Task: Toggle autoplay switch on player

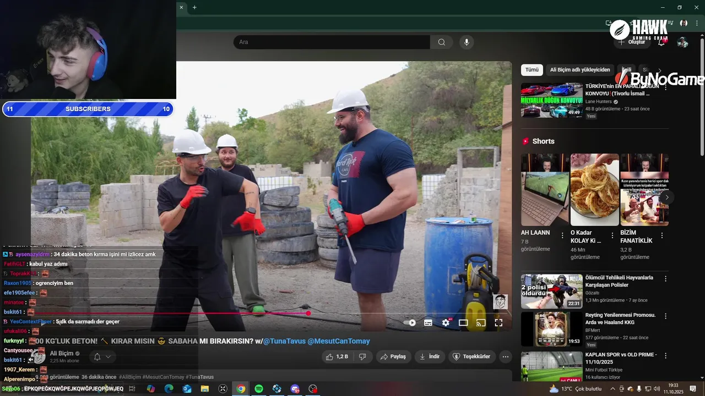Action: [x=410, y=323]
